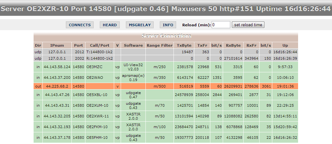This screenshot has height=144, width=332.
Task: Click uptime value 22:29:25
Action: [x=285, y=105]
